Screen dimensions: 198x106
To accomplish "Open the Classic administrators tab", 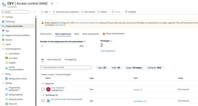I will coord(114,34).
